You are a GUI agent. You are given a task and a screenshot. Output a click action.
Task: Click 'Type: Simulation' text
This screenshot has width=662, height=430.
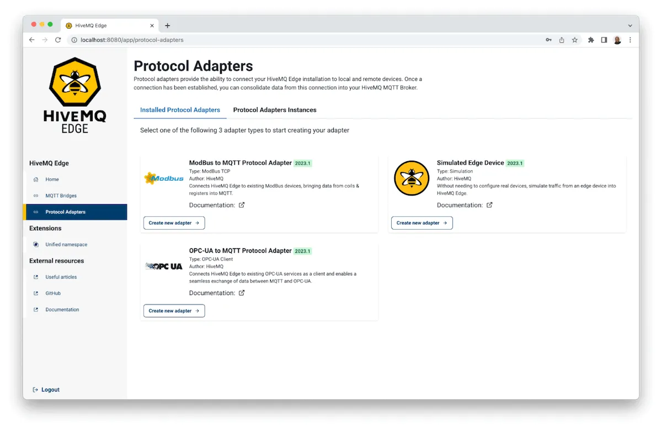click(455, 171)
